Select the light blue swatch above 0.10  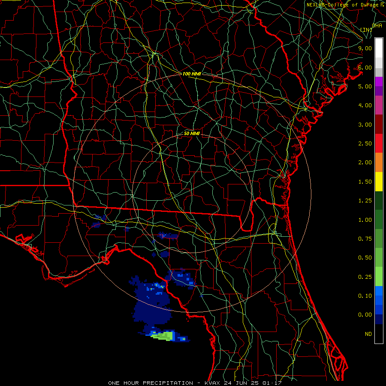pos(379,291)
